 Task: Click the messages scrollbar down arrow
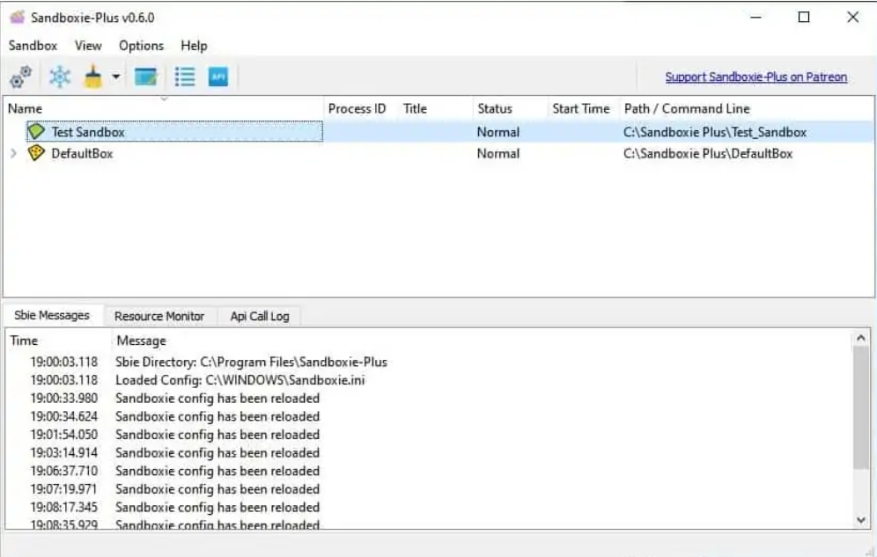click(861, 520)
